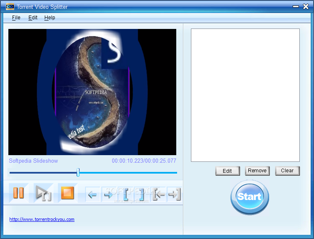Pause the video playback
Viewport: 314px width, 239px height.
pos(18,193)
